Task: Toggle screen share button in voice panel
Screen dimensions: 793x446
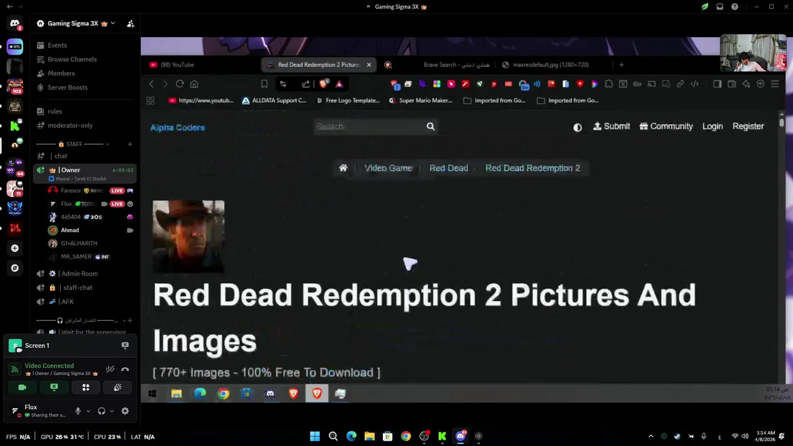Action: pyautogui.click(x=54, y=387)
